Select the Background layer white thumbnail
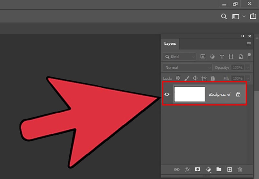Viewport: 259px width, 179px height. point(190,94)
